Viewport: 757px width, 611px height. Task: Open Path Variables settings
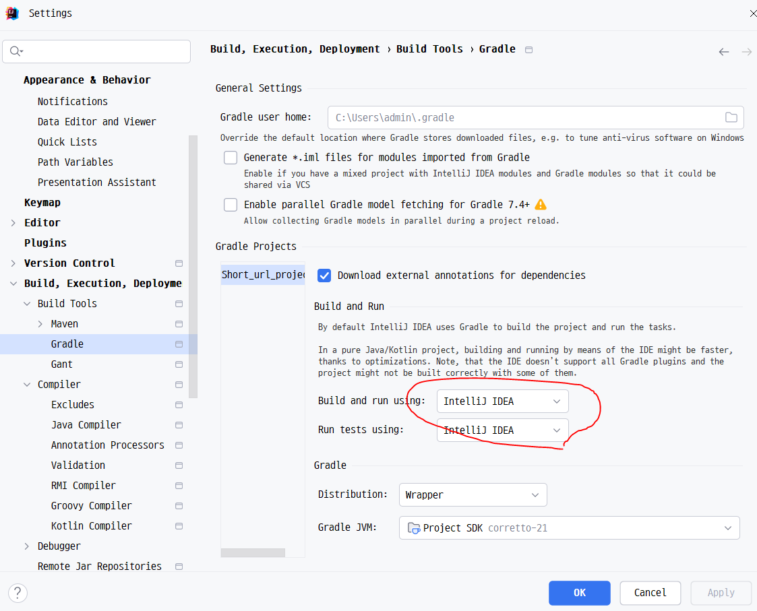(75, 162)
